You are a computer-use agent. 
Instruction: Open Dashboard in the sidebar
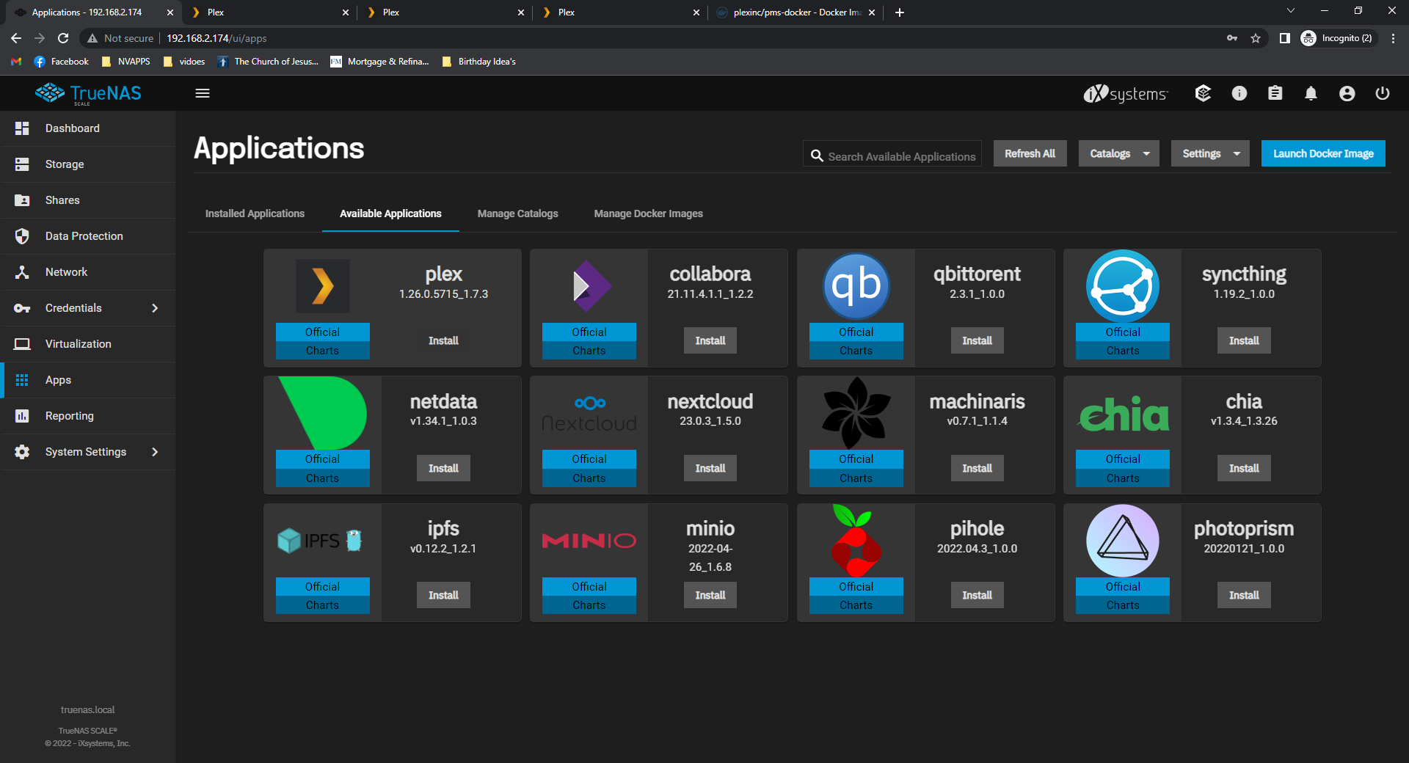[88, 128]
